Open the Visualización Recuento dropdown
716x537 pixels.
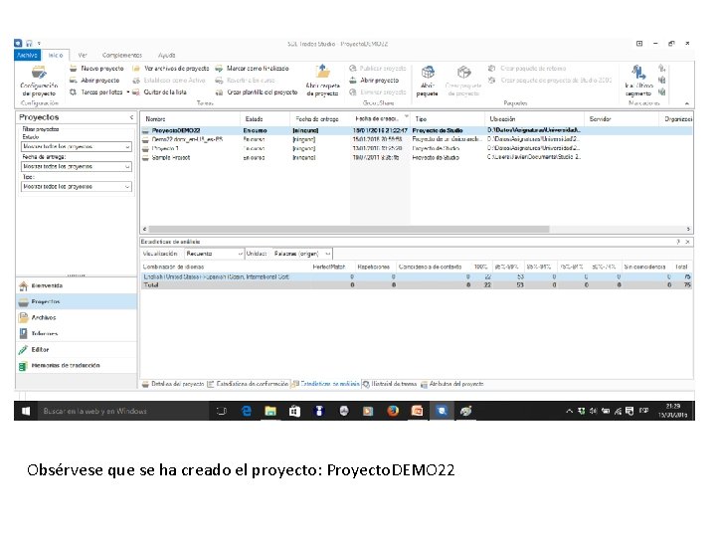214,254
